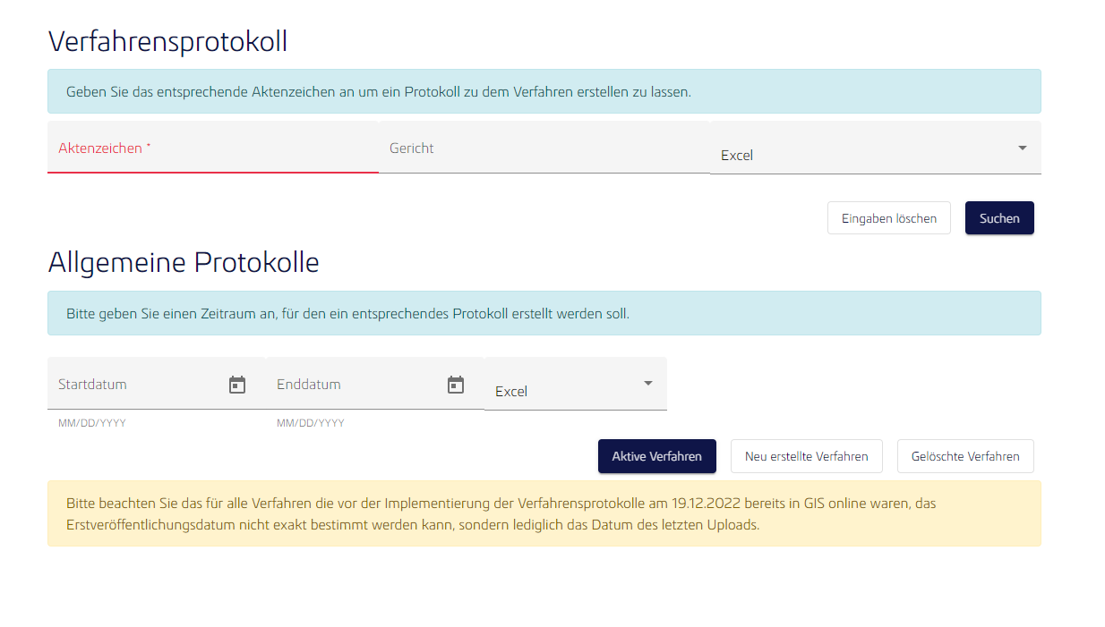This screenshot has width=1105, height=627.
Task: Choose the Neu erstellte Verfahren button
Action: pos(807,456)
